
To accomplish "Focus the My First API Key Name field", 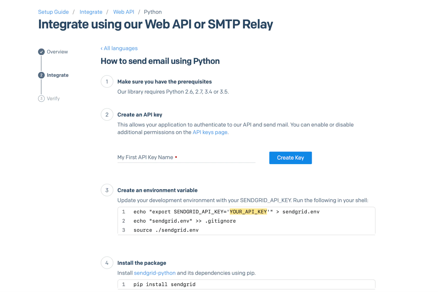I will 186,157.
